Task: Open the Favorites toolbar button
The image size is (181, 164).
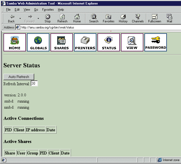Action: (108, 19)
